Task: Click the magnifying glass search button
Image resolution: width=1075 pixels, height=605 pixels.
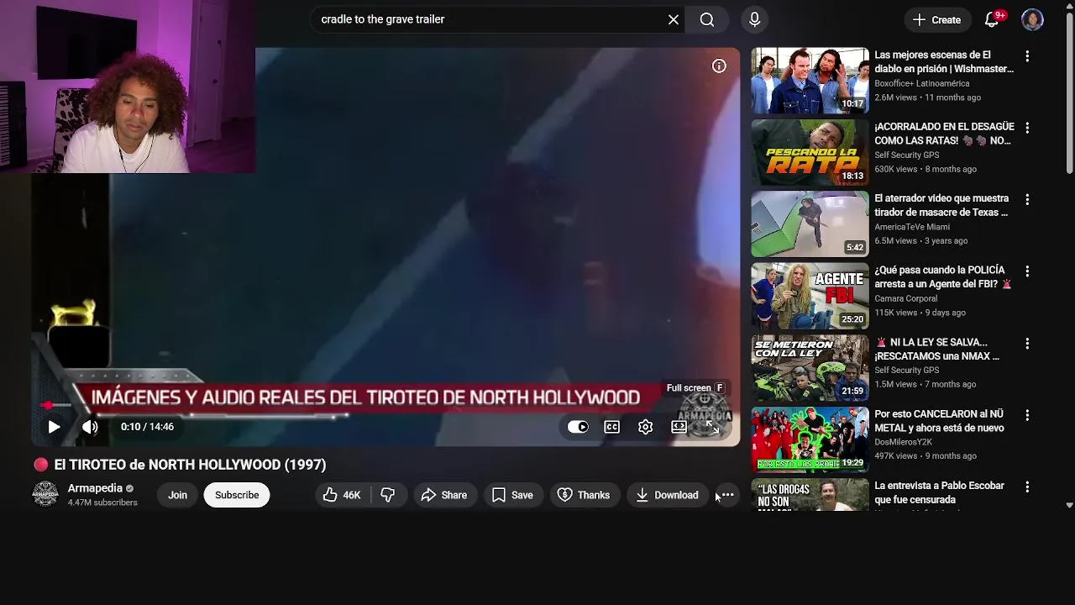Action: coord(707,19)
